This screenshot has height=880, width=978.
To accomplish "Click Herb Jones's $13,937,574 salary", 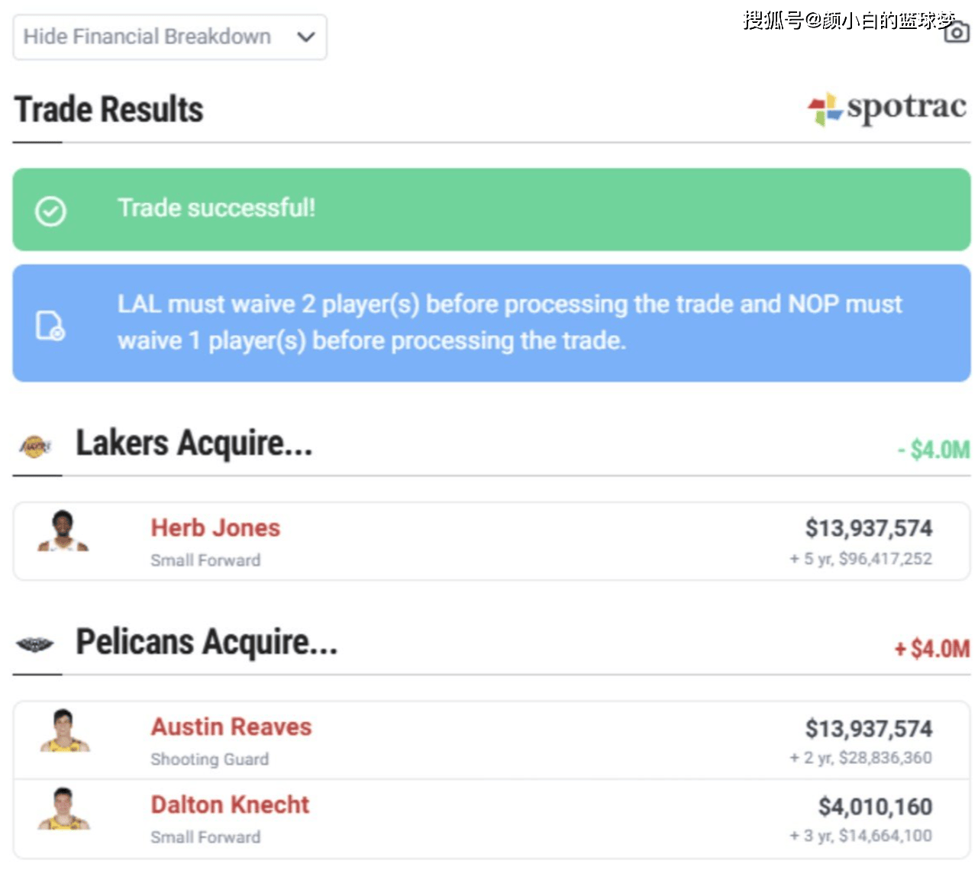I will 868,528.
